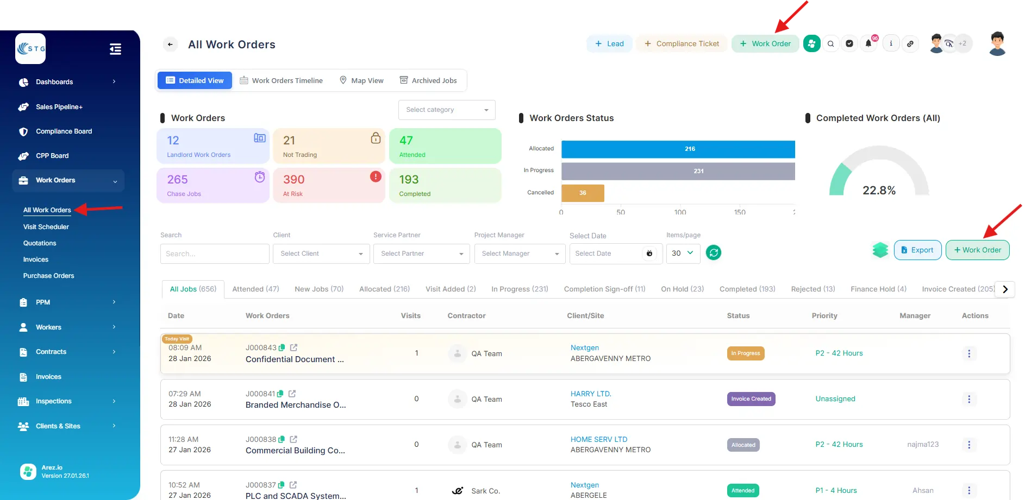This screenshot has width=1025, height=500.
Task: Open the notifications bell
Action: [868, 44]
